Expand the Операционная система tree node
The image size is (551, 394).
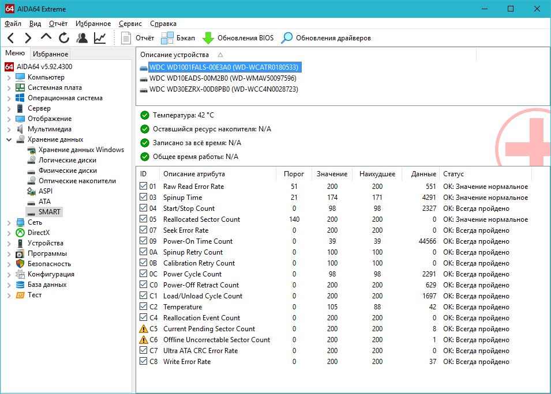9,99
